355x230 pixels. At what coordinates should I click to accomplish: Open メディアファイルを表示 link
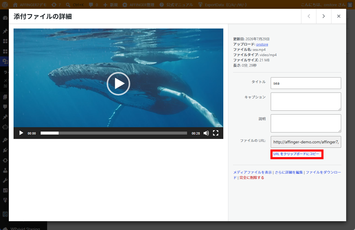[x=252, y=172]
